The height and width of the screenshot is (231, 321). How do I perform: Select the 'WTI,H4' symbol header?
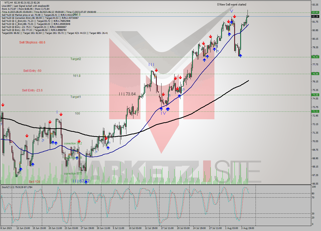(x=9, y=2)
